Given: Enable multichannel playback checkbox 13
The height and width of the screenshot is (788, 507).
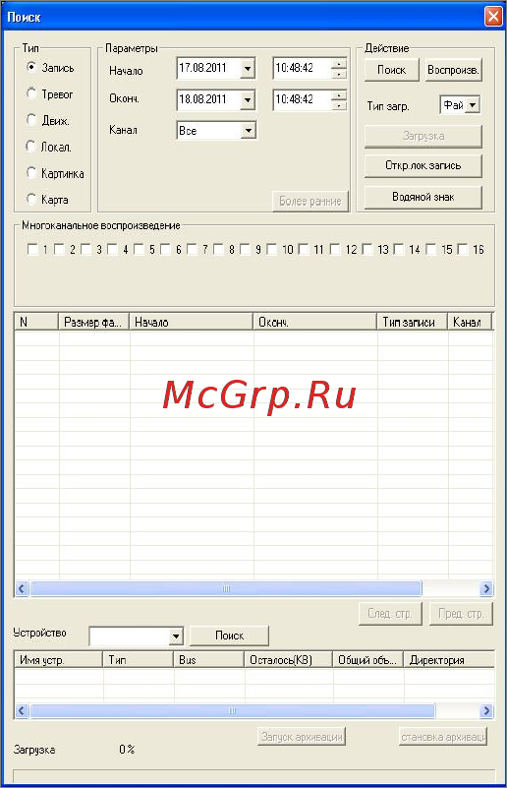Looking at the screenshot, I should 366,249.
